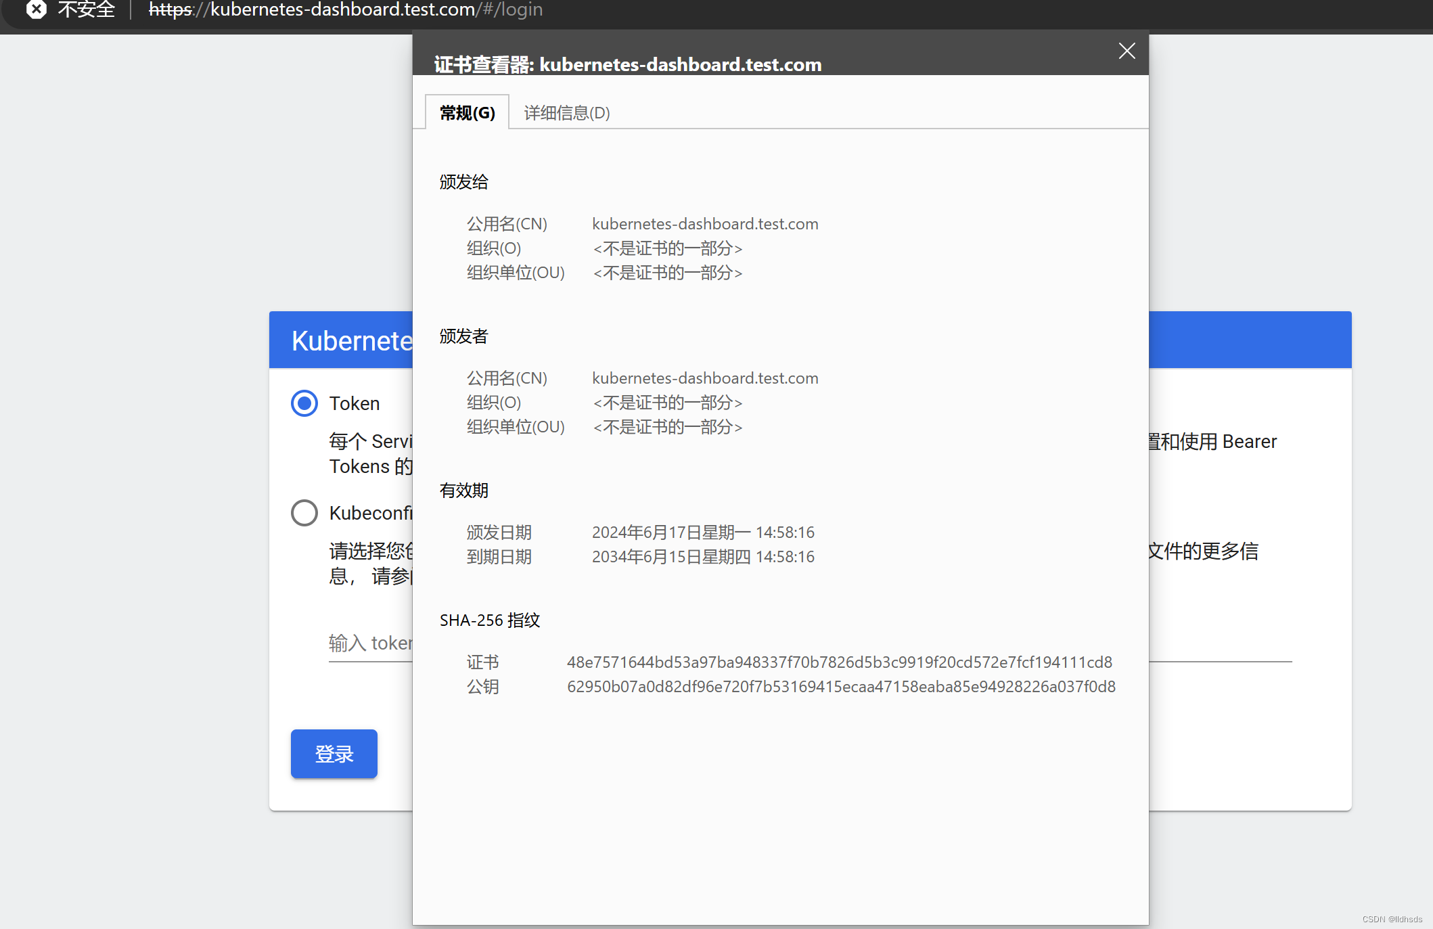Screen dimensions: 1433x929
Task: Click the 颁发给 section heading
Action: 463,182
